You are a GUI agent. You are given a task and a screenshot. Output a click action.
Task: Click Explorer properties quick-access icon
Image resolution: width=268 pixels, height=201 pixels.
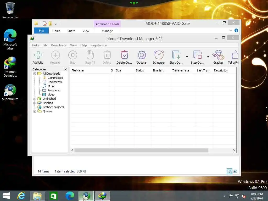[x=45, y=24]
